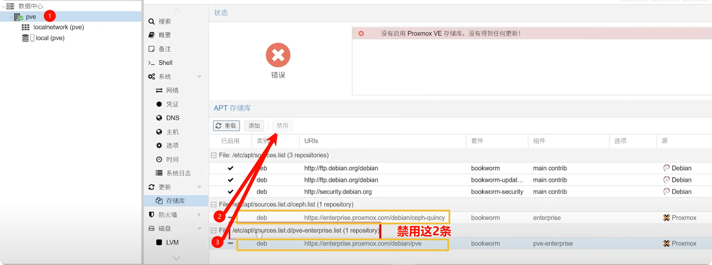Click the gears icon beside 系统
The image size is (712, 265).
click(x=151, y=77)
